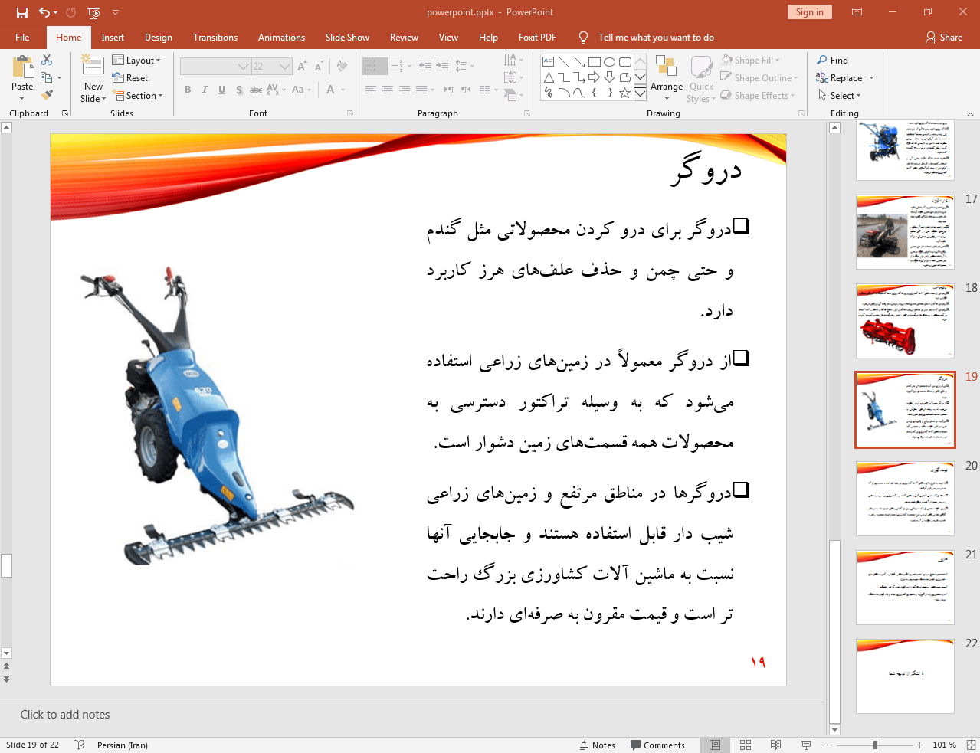
Task: Click to add notes area
Action: click(65, 715)
